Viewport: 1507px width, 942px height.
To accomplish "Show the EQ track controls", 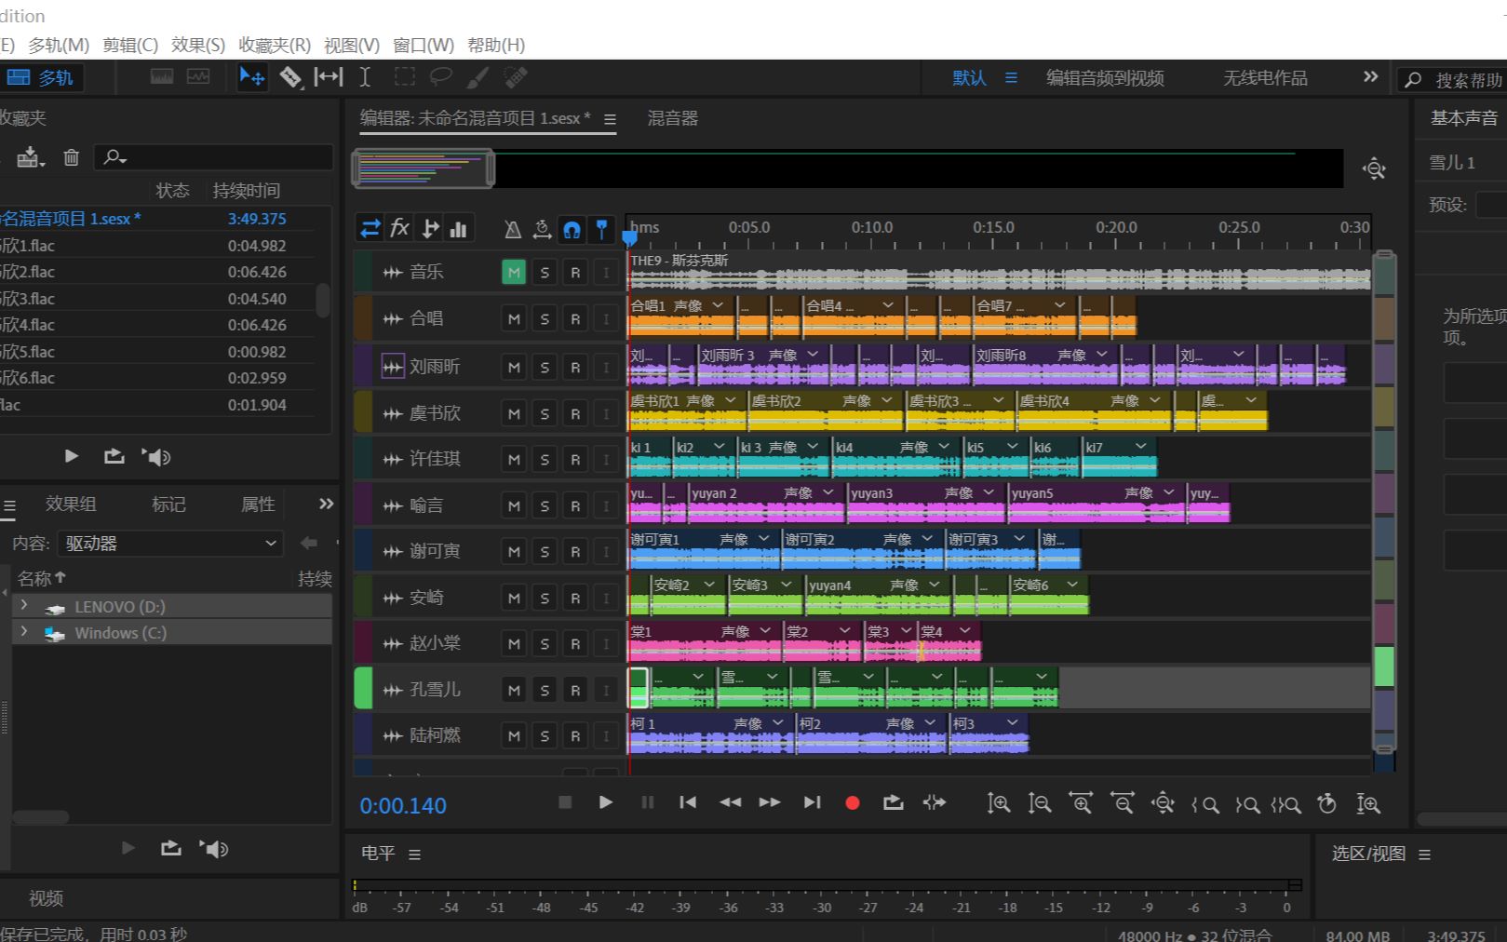I will [x=458, y=228].
